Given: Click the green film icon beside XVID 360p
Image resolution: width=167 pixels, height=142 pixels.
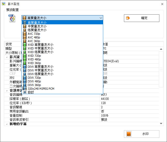Looking at the screenshot, I should (x=25, y=63).
